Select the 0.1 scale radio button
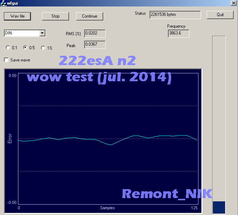This screenshot has height=215, width=238. tap(8, 47)
